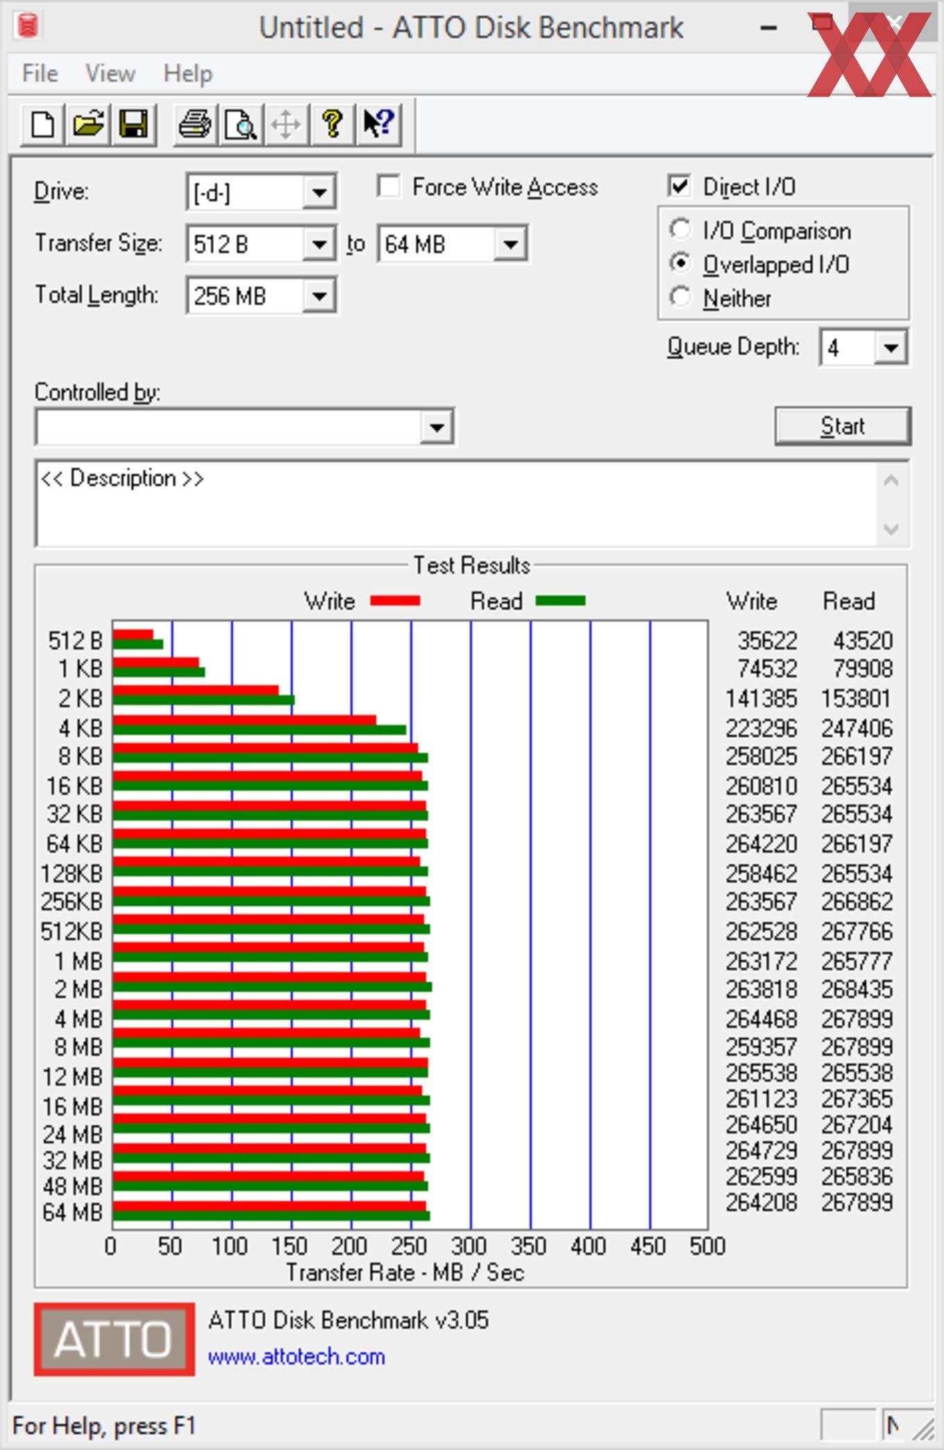Image resolution: width=944 pixels, height=1450 pixels.
Task: Open the Total Length dropdown
Action: pos(319,296)
